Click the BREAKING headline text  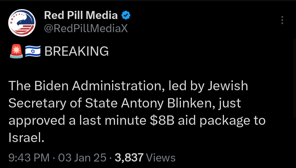point(77,51)
